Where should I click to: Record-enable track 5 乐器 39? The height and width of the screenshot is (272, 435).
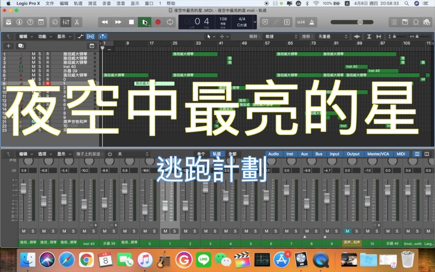coord(48,71)
